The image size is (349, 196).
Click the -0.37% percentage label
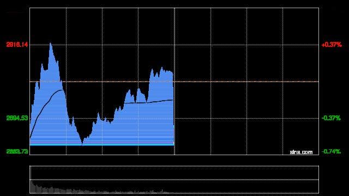[331, 118]
